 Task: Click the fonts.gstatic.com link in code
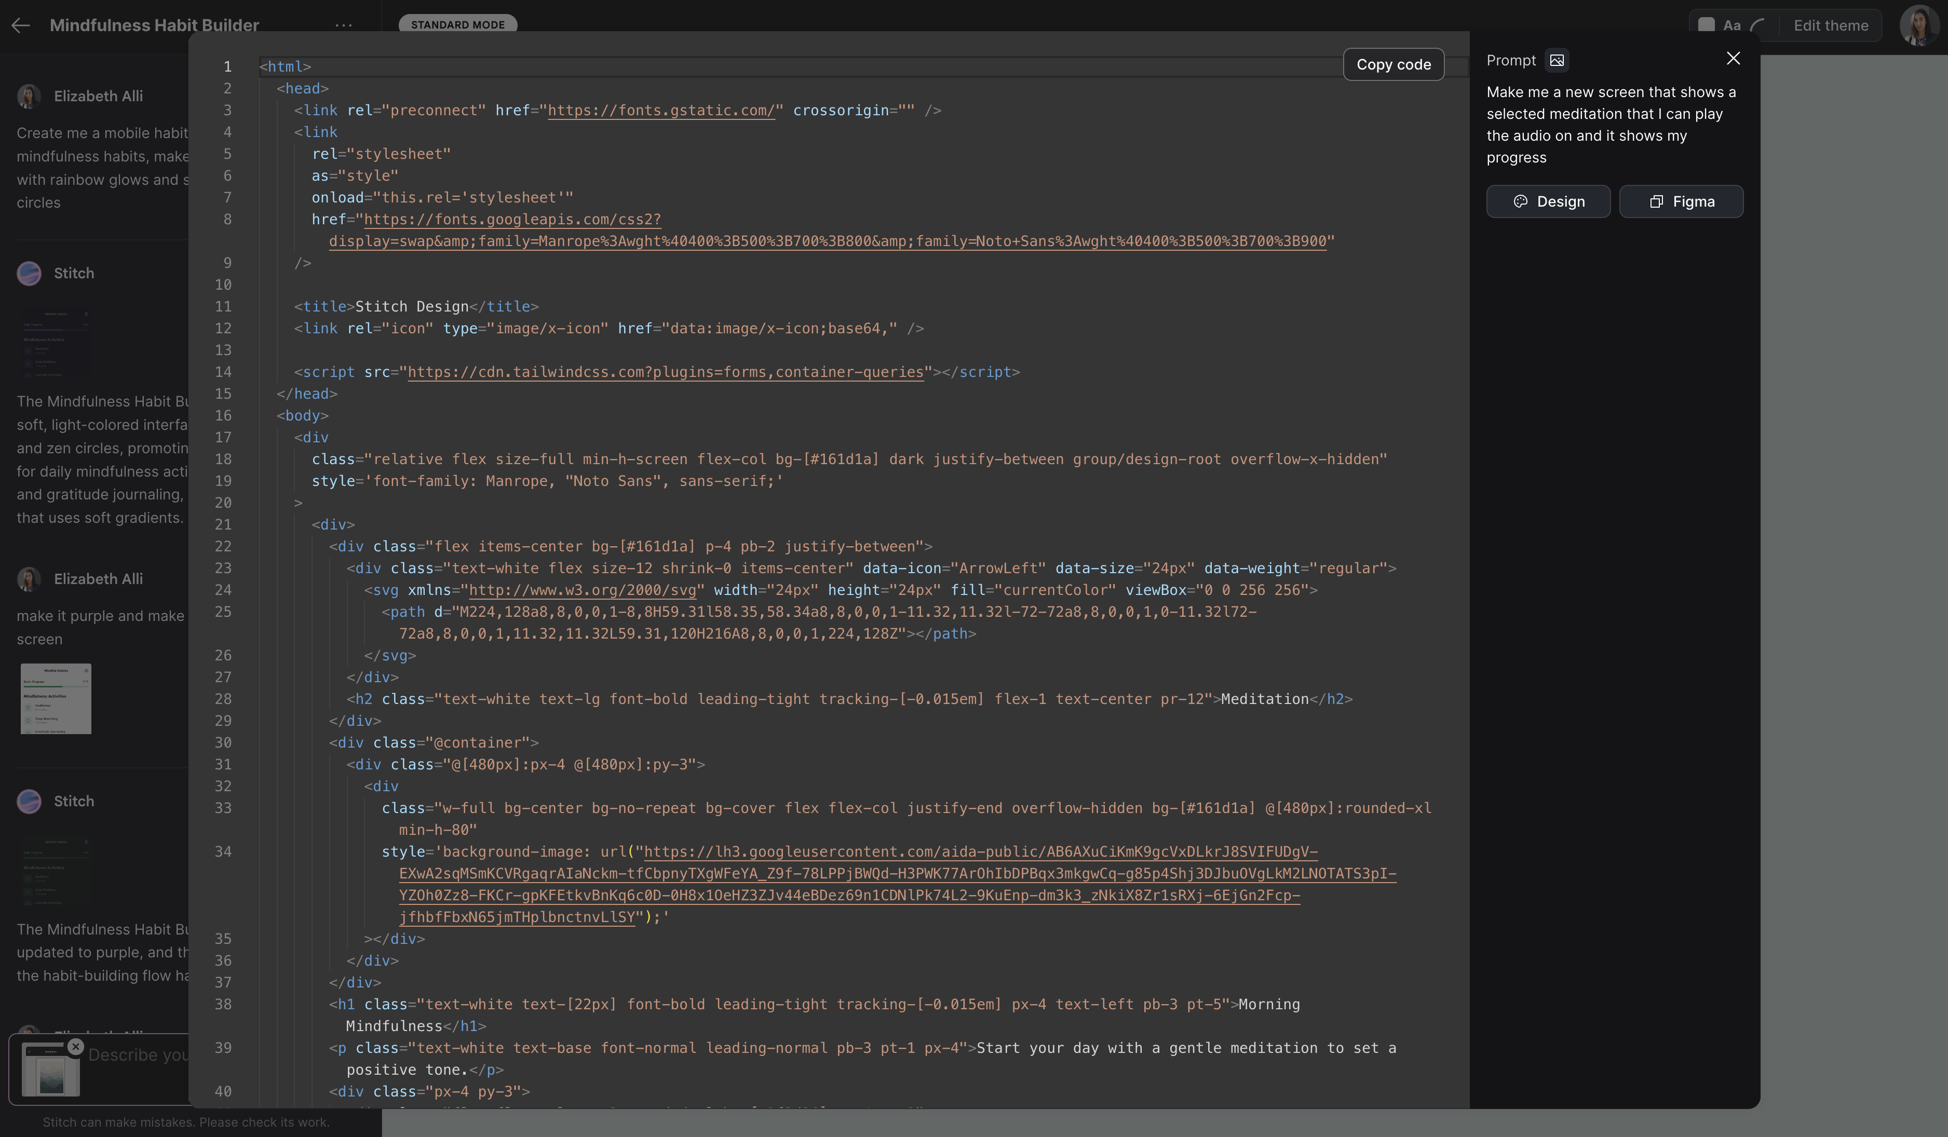click(x=661, y=111)
